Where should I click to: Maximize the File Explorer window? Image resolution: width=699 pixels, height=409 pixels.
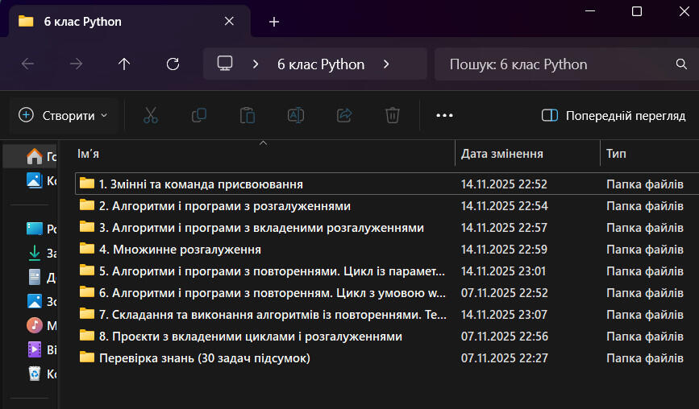[x=637, y=11]
